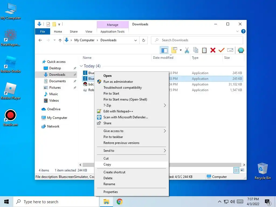The image size is (276, 207).
Task: Choose Pin to Start menu (Open-Shell)
Action: tap(132, 99)
